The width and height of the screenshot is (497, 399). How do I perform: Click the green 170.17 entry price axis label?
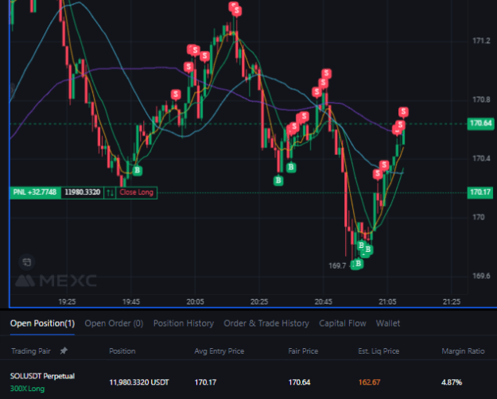click(x=480, y=192)
